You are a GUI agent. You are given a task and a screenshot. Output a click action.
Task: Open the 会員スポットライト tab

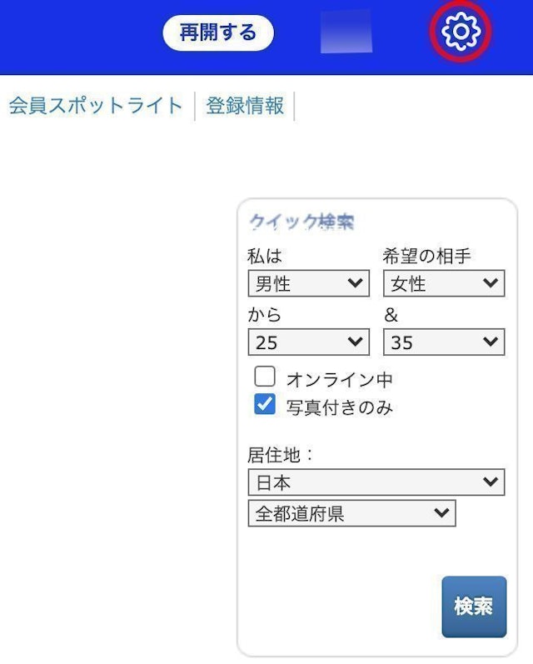96,106
